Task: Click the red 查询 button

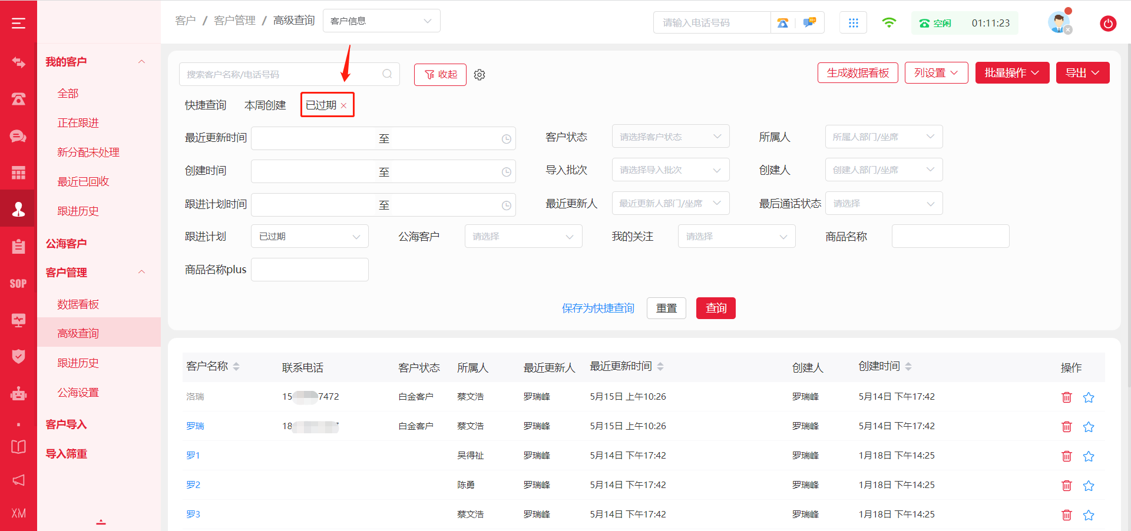Action: click(715, 308)
